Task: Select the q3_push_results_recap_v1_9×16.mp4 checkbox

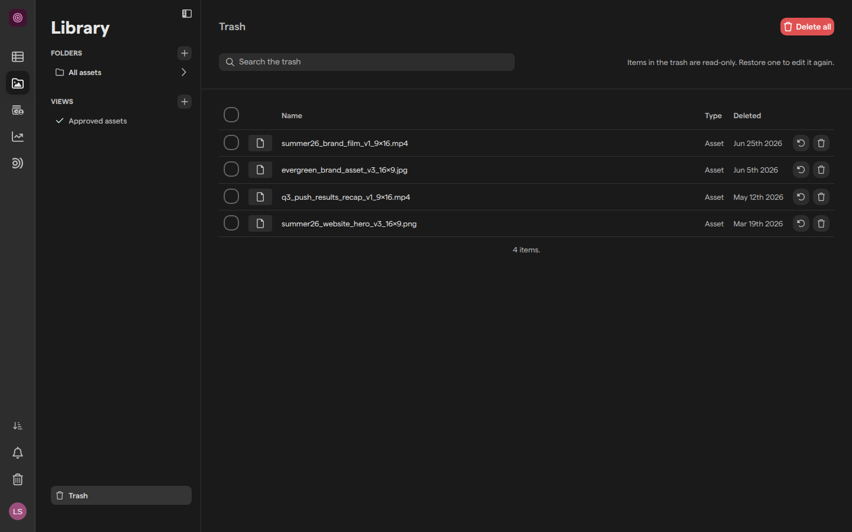Action: (231, 196)
